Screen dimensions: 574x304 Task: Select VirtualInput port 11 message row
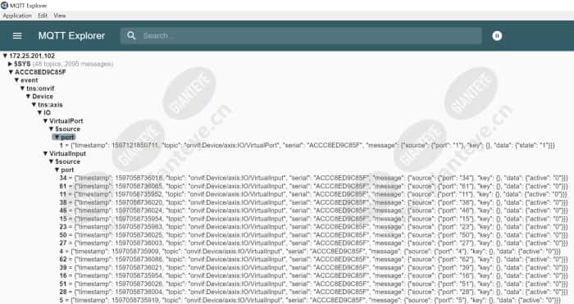[x=314, y=194]
